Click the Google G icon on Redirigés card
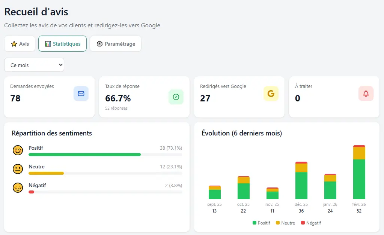 pyautogui.click(x=271, y=94)
